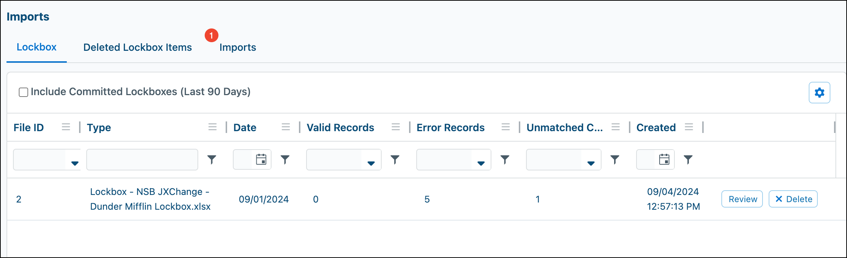The width and height of the screenshot is (847, 258).
Task: Open grid settings gear icon
Action: coord(819,93)
